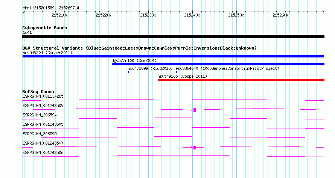The width and height of the screenshot is (335, 178).
Task: Click the exon box on ESRRG NM_001243509 track
Action: (195, 110)
